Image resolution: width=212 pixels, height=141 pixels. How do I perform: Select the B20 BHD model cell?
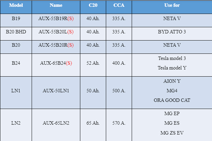click(x=16, y=34)
